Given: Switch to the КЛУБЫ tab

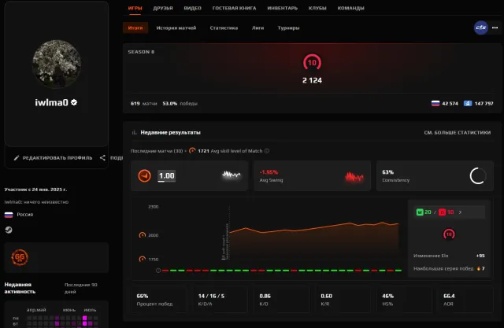Looking at the screenshot, I should click(317, 8).
